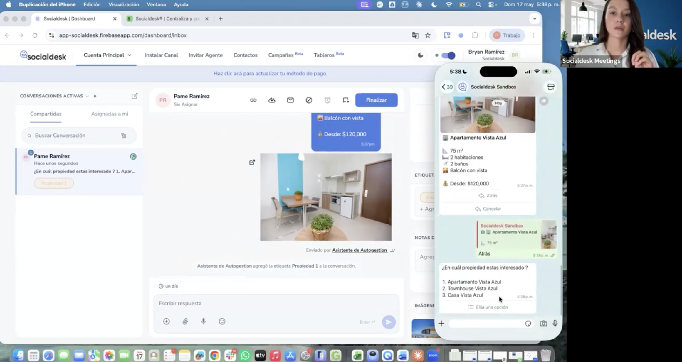The width and height of the screenshot is (682, 362).
Task: Open Instalar Canal menu item
Action: [161, 55]
